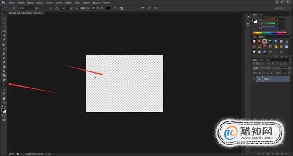The image size is (293, 156).
Task: Select the Move tool
Action: point(4,18)
